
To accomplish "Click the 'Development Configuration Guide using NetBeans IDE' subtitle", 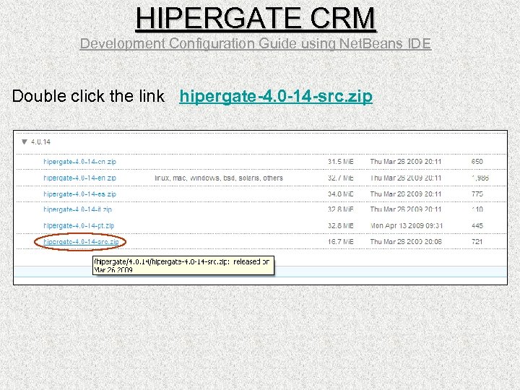I will click(256, 44).
